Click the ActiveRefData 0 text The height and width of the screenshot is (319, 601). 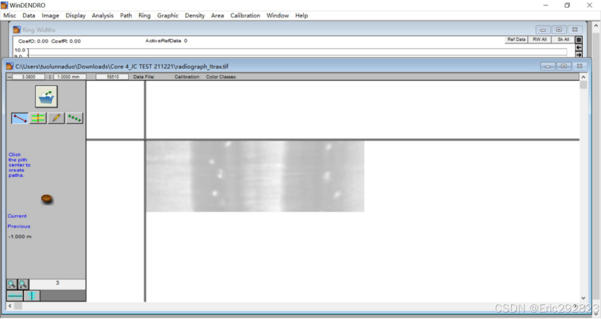166,41
